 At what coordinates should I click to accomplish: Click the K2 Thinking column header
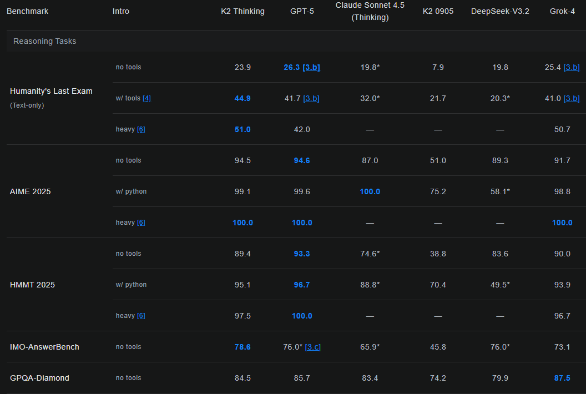coord(243,11)
